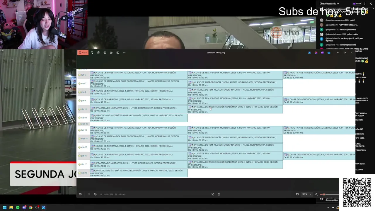This screenshot has height=211, width=375.
Task: Click the 'sáb 18' day label
Action: click(x=84, y=173)
